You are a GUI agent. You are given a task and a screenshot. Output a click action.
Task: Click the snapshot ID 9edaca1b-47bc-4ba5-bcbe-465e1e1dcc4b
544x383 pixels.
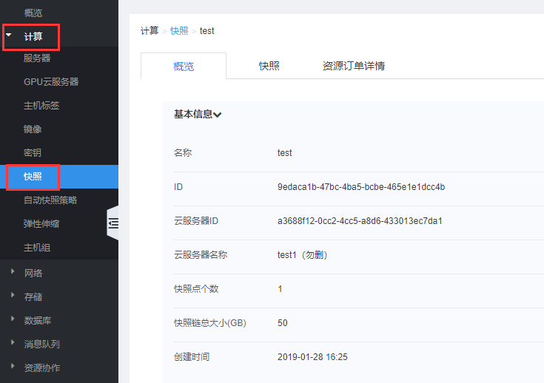tap(361, 187)
